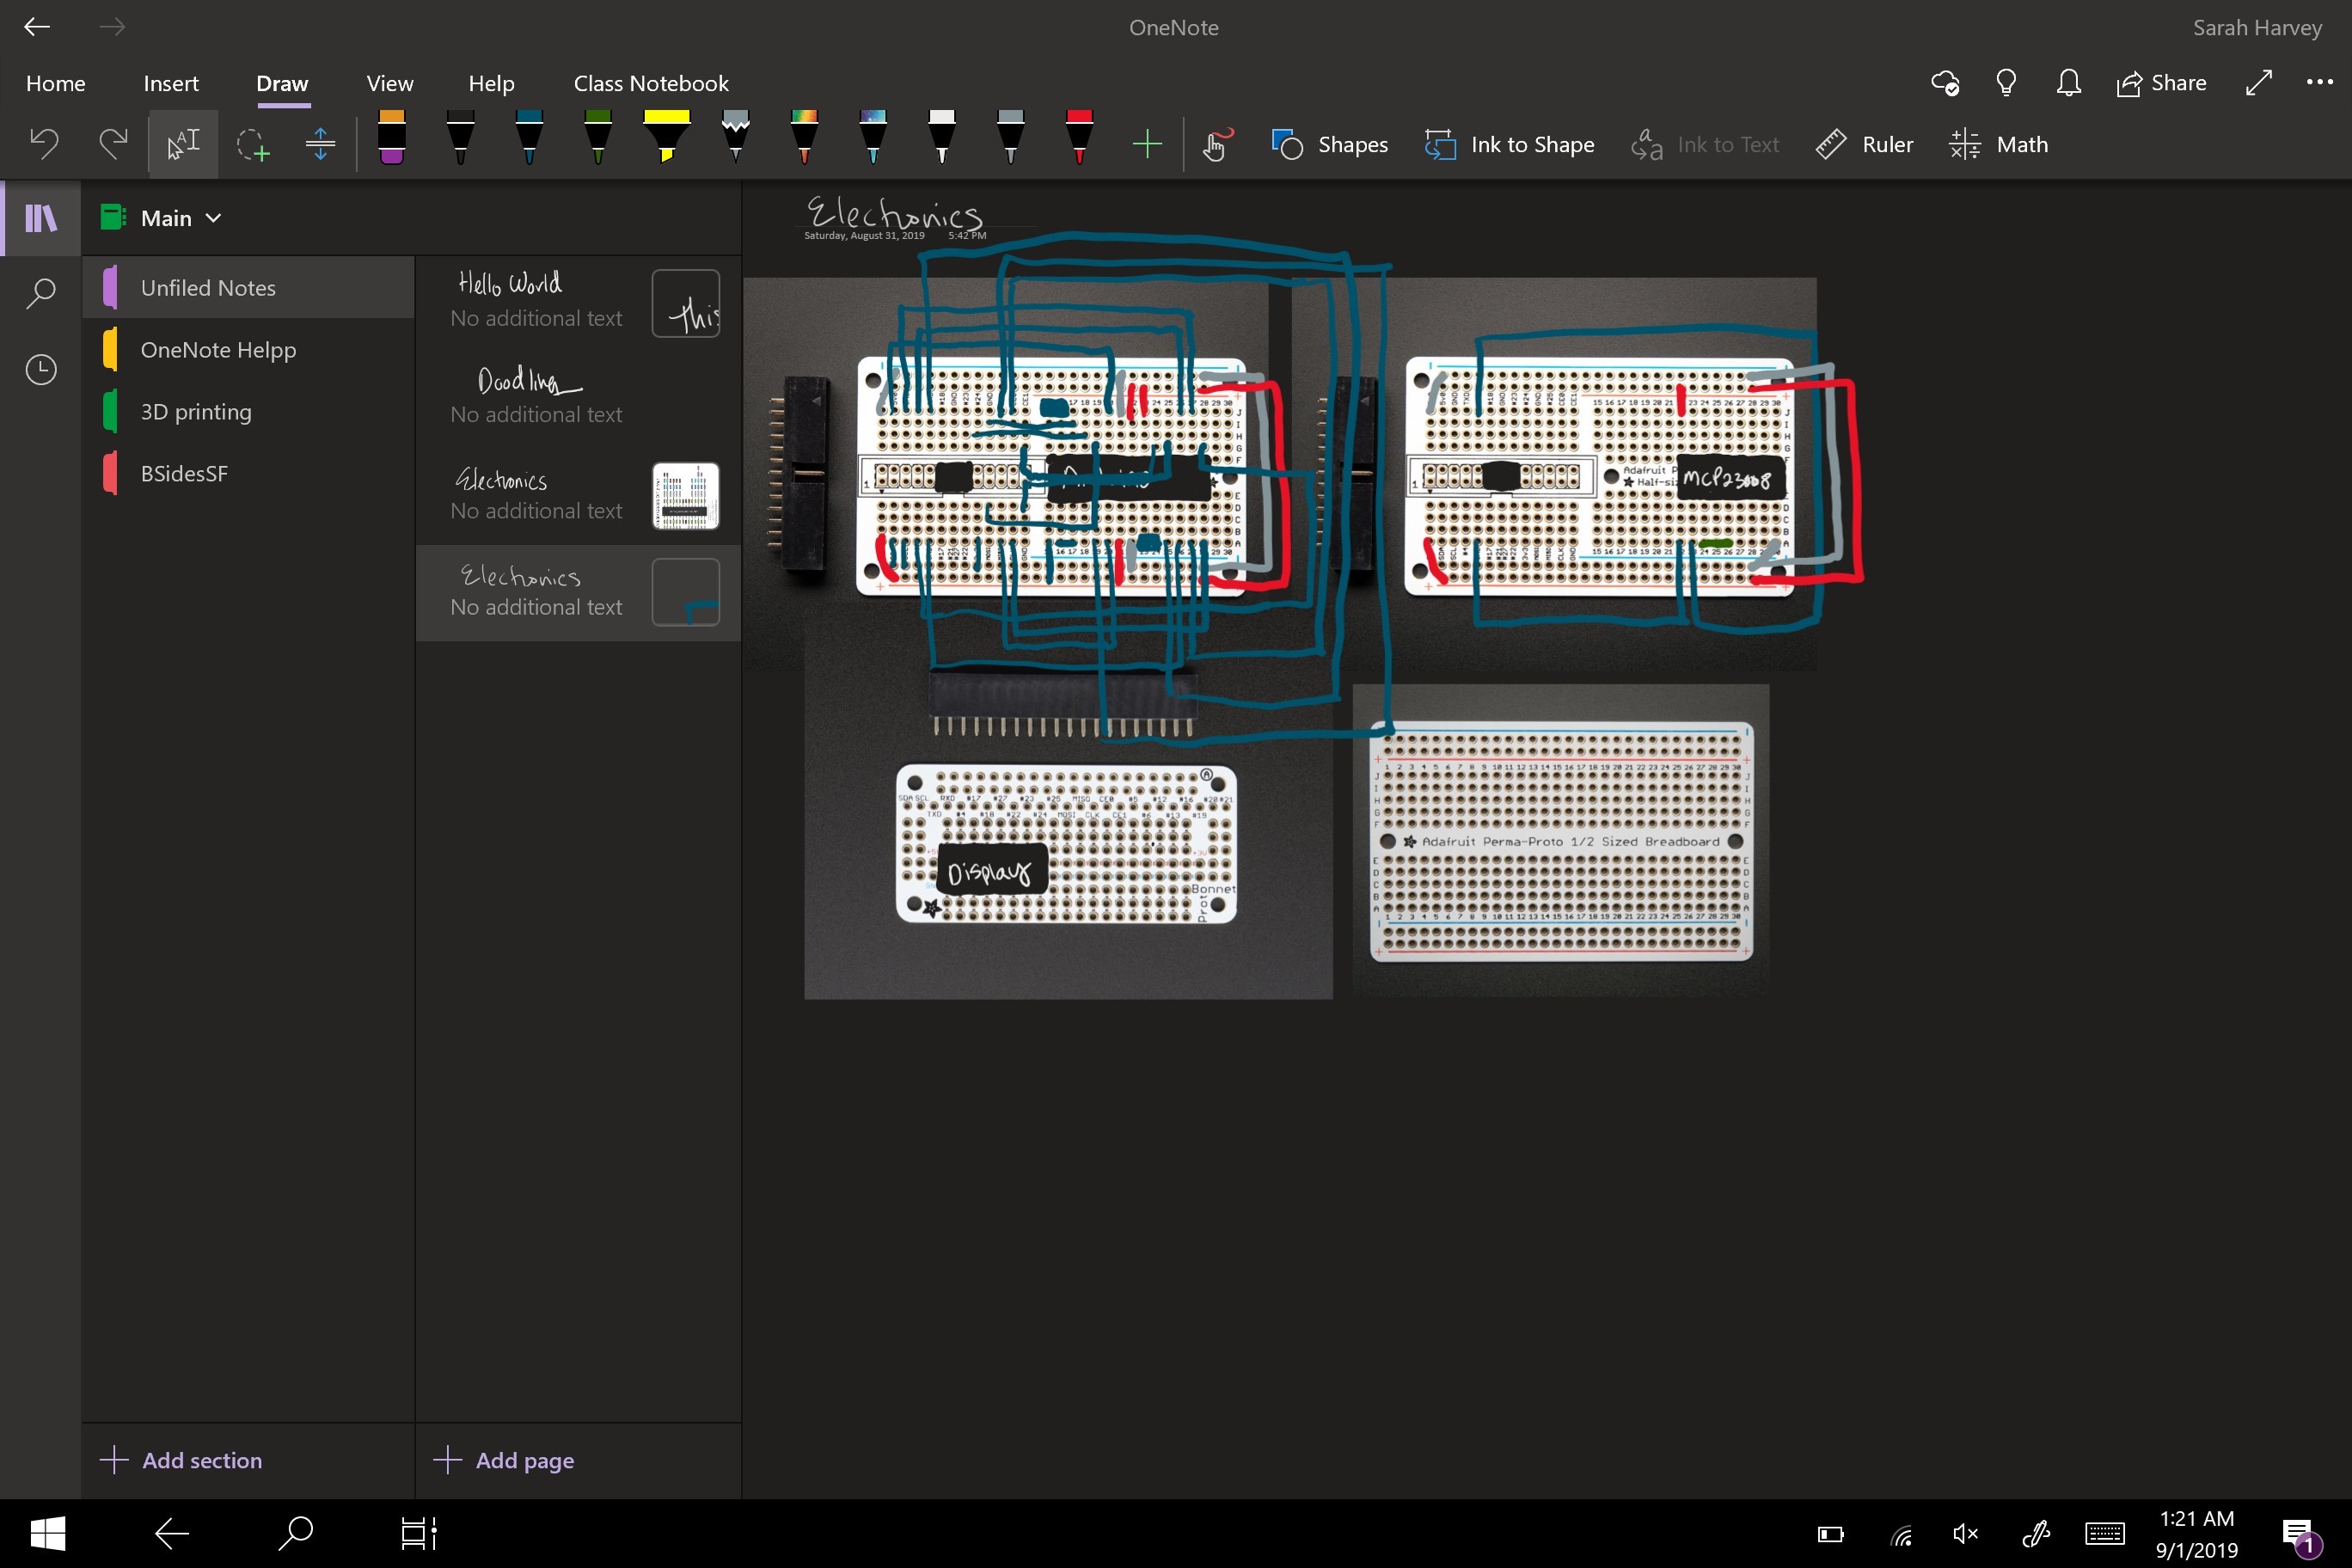The width and height of the screenshot is (2352, 1568).
Task: Open the Insert tab
Action: [x=171, y=83]
